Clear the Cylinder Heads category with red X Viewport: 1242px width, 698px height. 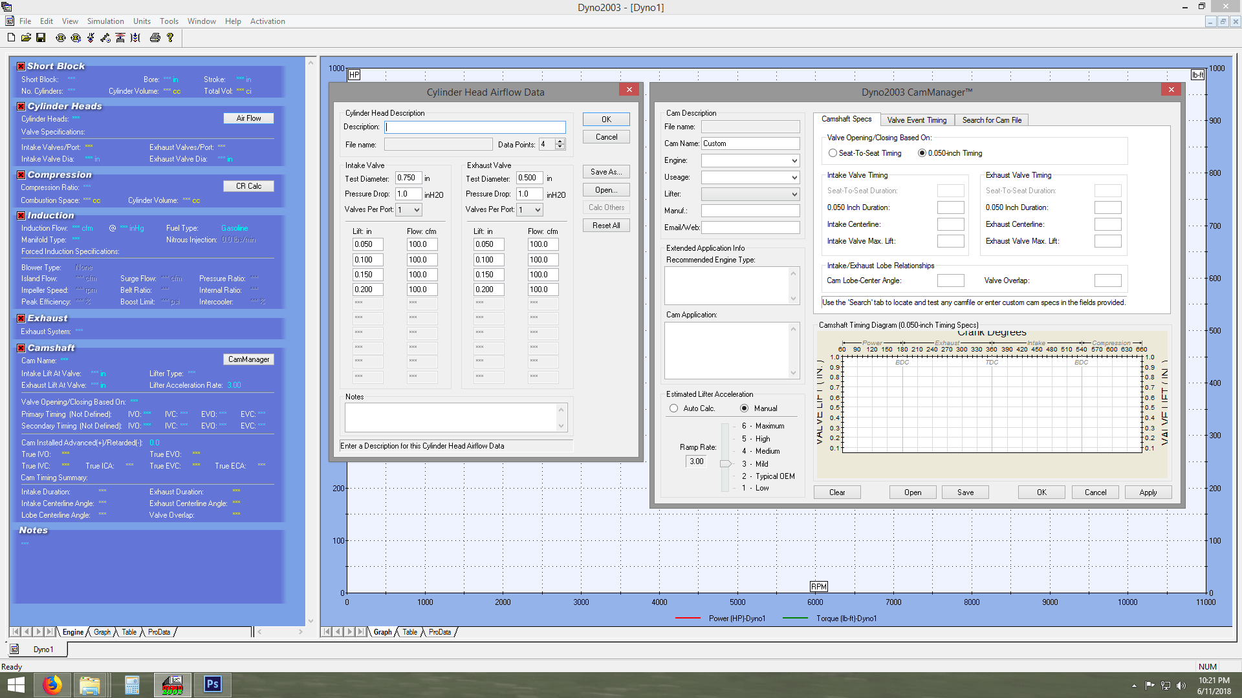tap(21, 107)
